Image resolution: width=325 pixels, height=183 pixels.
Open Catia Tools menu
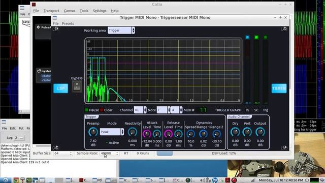[x=84, y=11]
